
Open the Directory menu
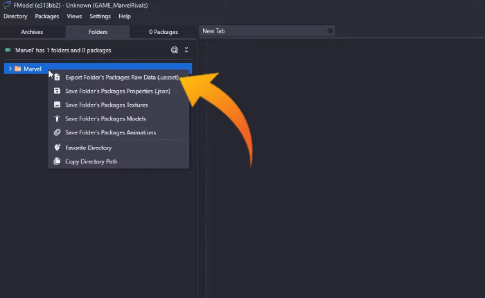16,16
